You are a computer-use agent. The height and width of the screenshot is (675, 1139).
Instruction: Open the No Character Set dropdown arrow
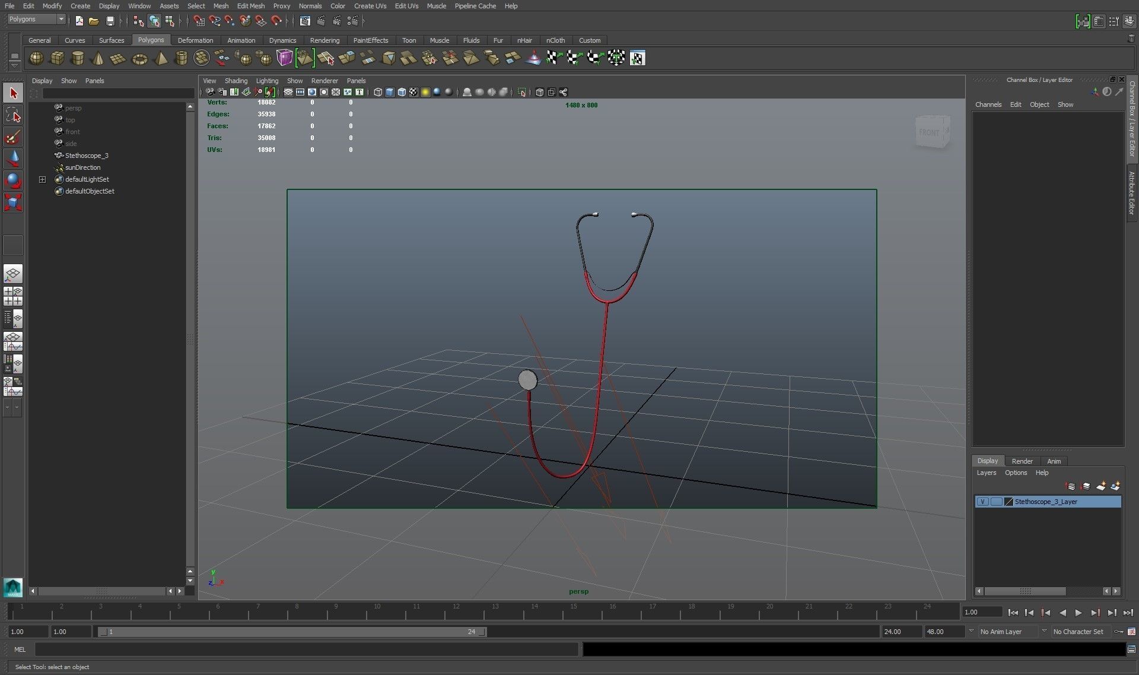[1044, 632]
